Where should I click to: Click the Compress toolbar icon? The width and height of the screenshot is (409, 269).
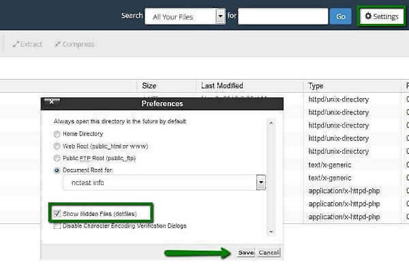[57, 44]
